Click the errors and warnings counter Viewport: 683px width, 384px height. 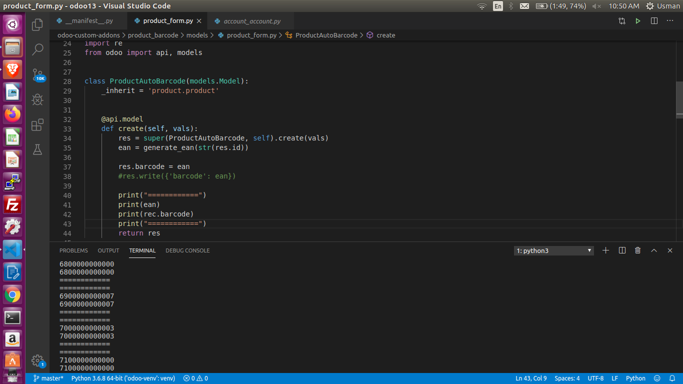(x=195, y=378)
